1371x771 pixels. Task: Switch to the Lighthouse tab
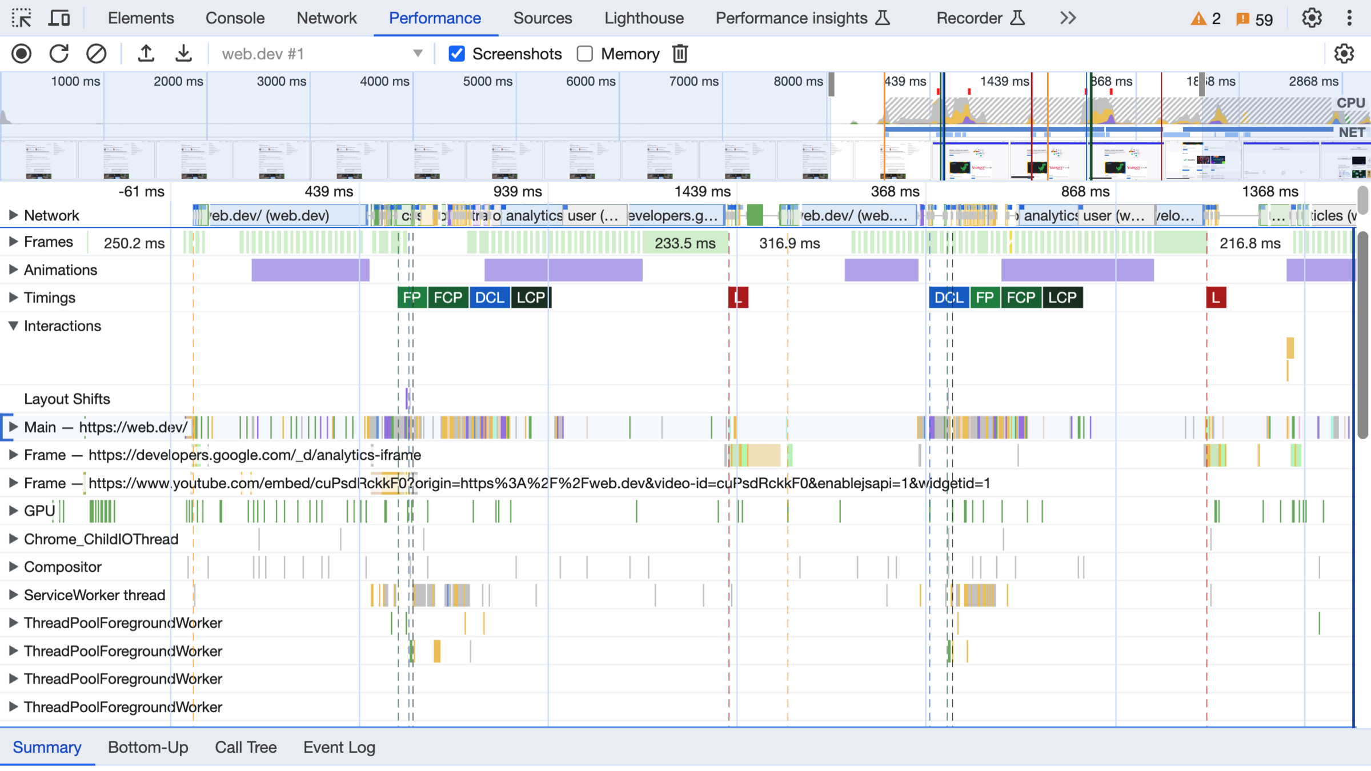644,18
